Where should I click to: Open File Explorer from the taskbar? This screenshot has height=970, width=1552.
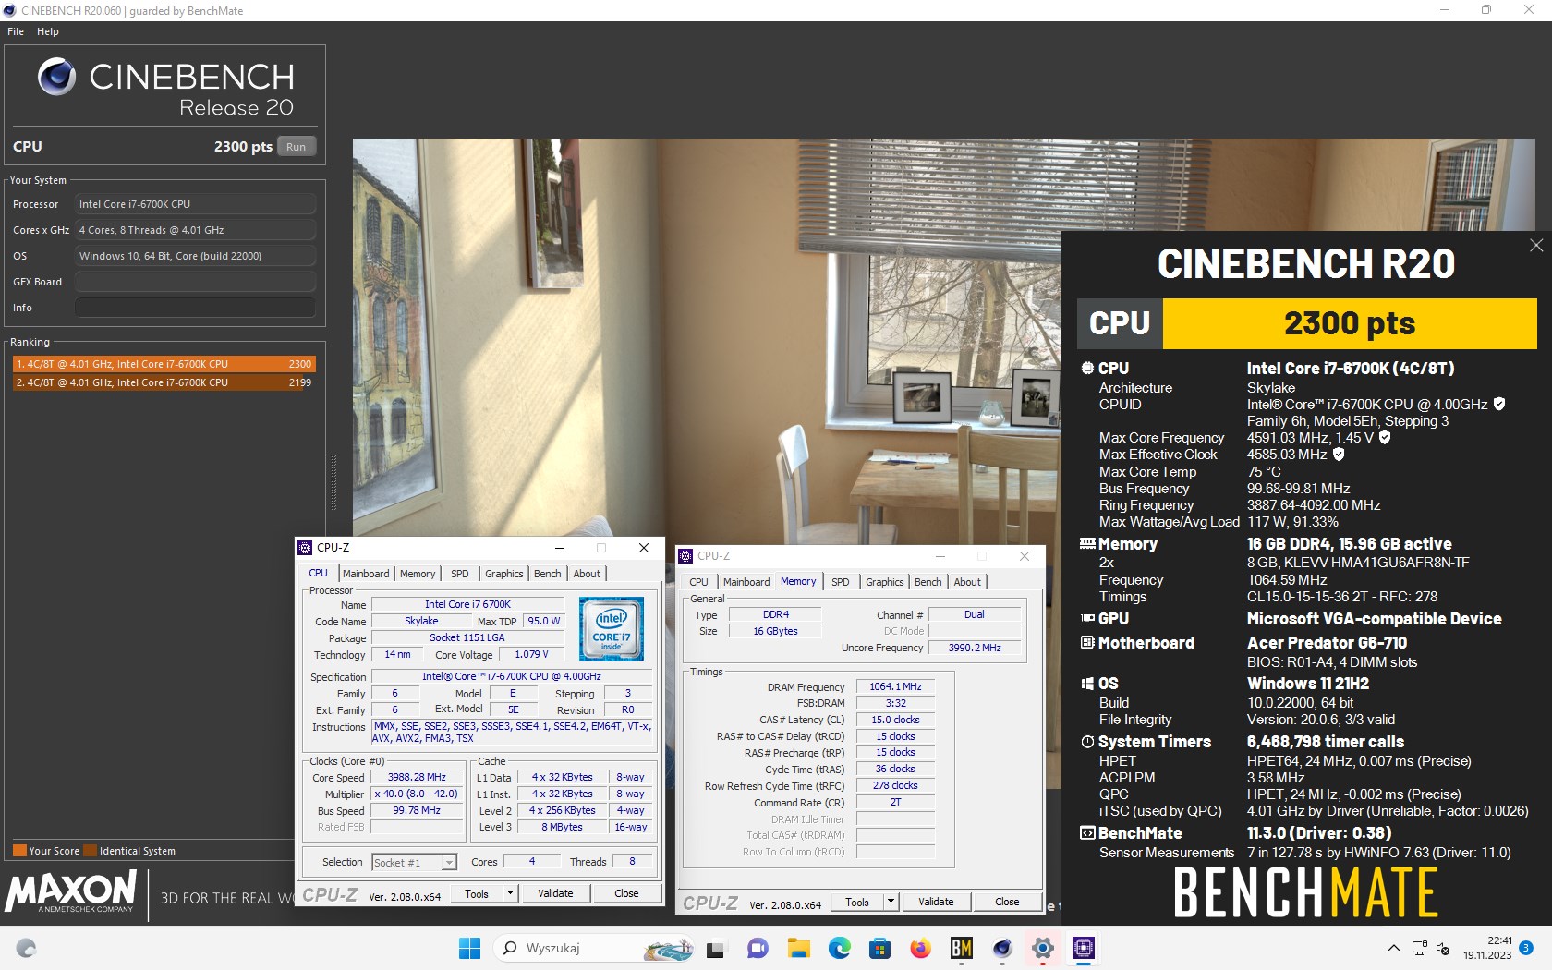click(x=798, y=948)
